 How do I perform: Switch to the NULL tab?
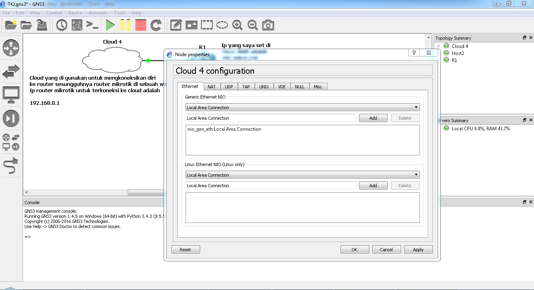coord(300,87)
